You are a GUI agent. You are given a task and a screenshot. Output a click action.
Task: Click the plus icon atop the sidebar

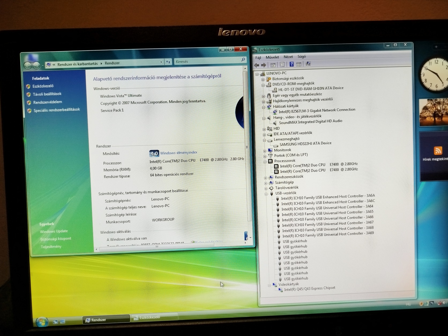(x=436, y=47)
